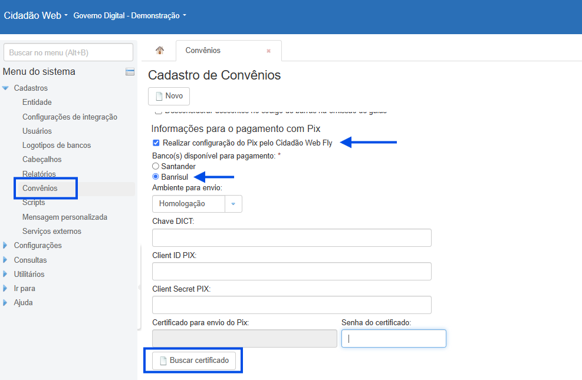Open Cabeçalhos in the menu
582x380 pixels.
pyautogui.click(x=42, y=160)
